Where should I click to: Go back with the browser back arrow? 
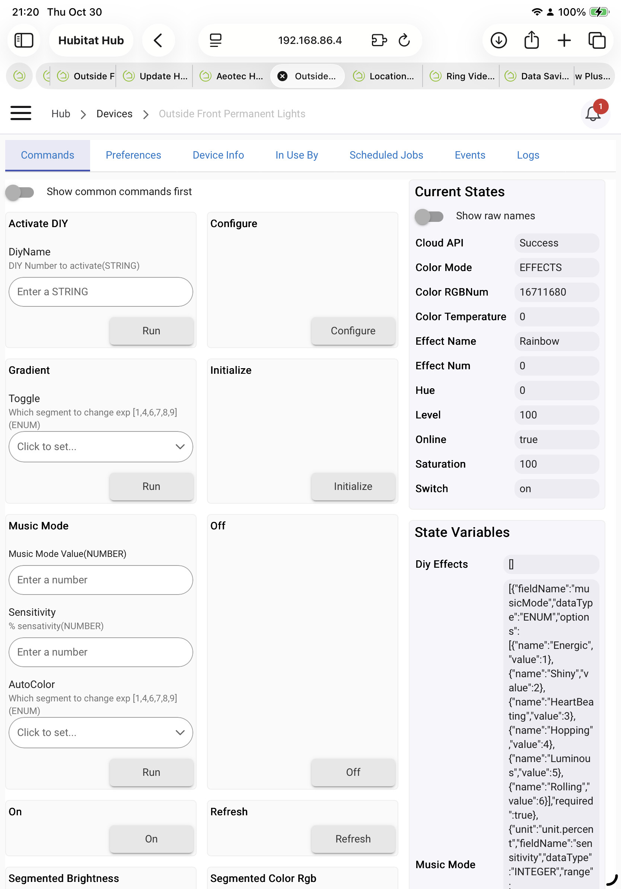(158, 40)
